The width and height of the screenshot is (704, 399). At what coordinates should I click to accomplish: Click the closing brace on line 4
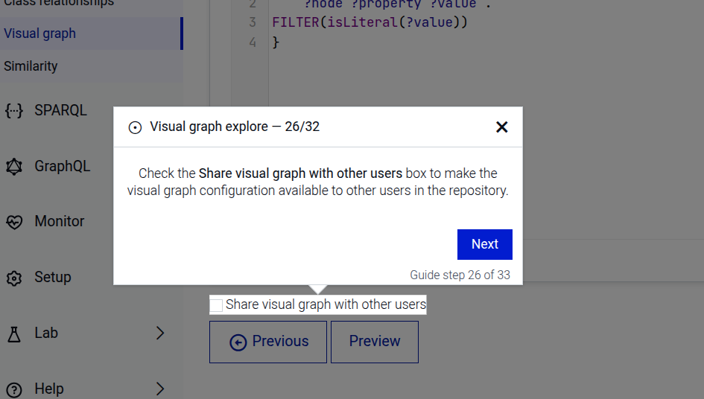276,42
